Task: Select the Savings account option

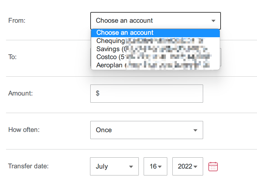Action: (109, 49)
